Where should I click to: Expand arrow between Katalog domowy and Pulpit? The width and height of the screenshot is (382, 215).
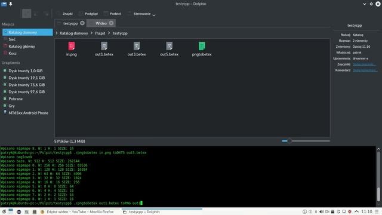pyautogui.click(x=91, y=33)
